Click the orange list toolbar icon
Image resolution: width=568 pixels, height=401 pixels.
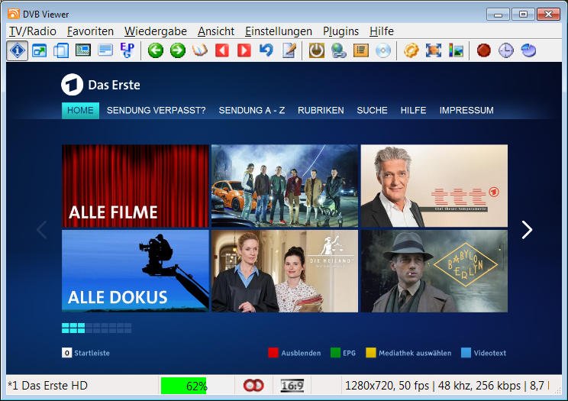(361, 50)
